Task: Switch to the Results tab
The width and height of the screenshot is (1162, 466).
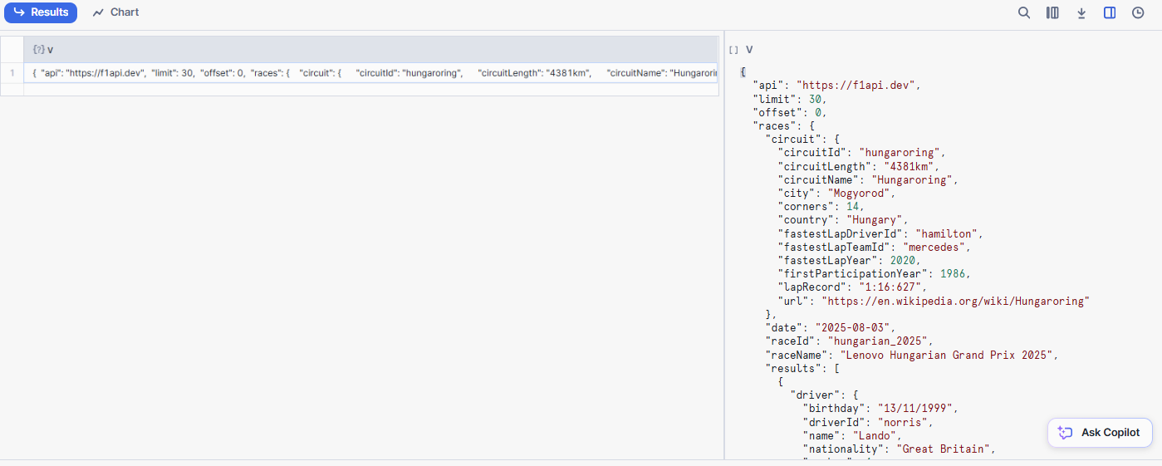Action: click(x=41, y=12)
